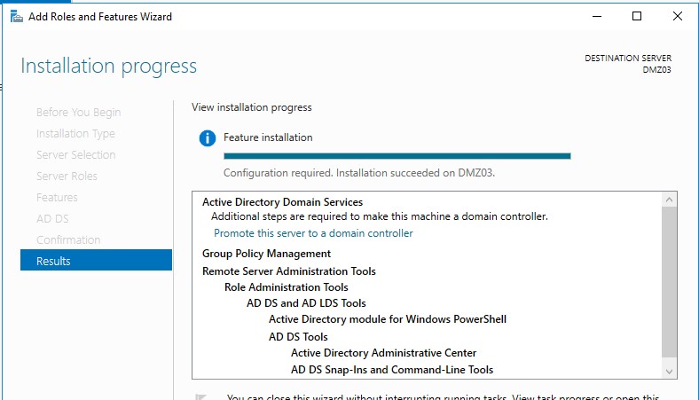Select the Installation Type step
The width and height of the screenshot is (699, 400).
click(x=75, y=134)
